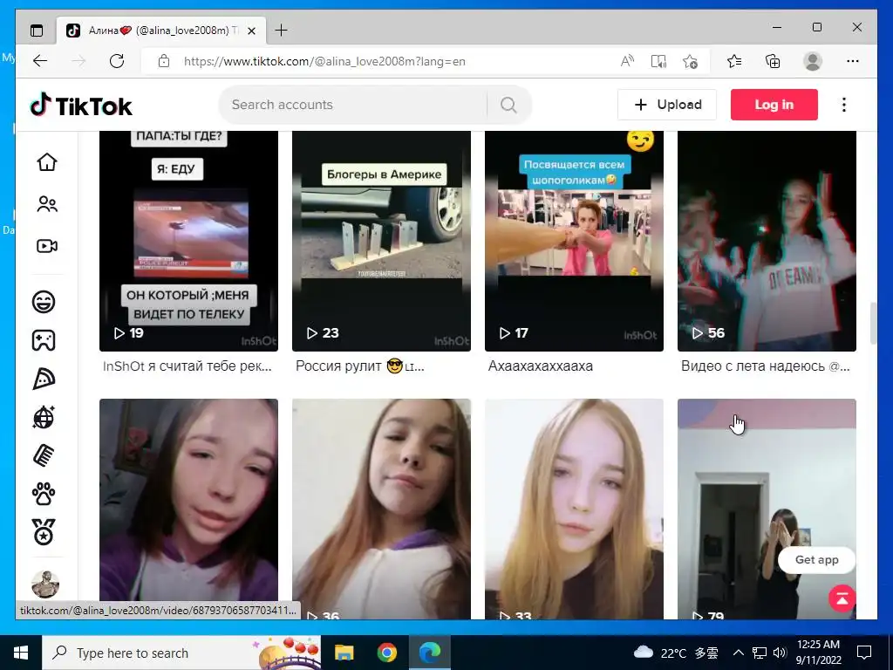Go back with the browser back arrow

pyautogui.click(x=40, y=61)
